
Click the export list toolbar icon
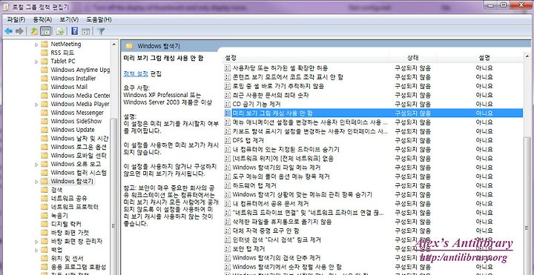60,31
